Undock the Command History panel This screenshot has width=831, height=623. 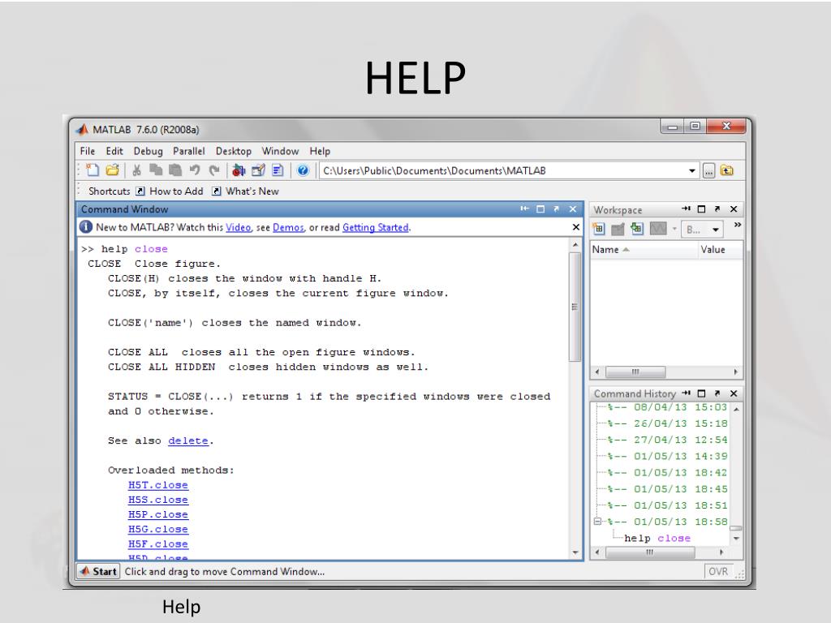[x=717, y=393]
